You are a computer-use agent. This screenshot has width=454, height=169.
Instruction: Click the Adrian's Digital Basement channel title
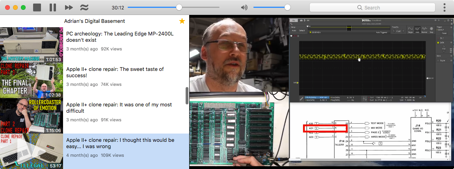tap(95, 21)
